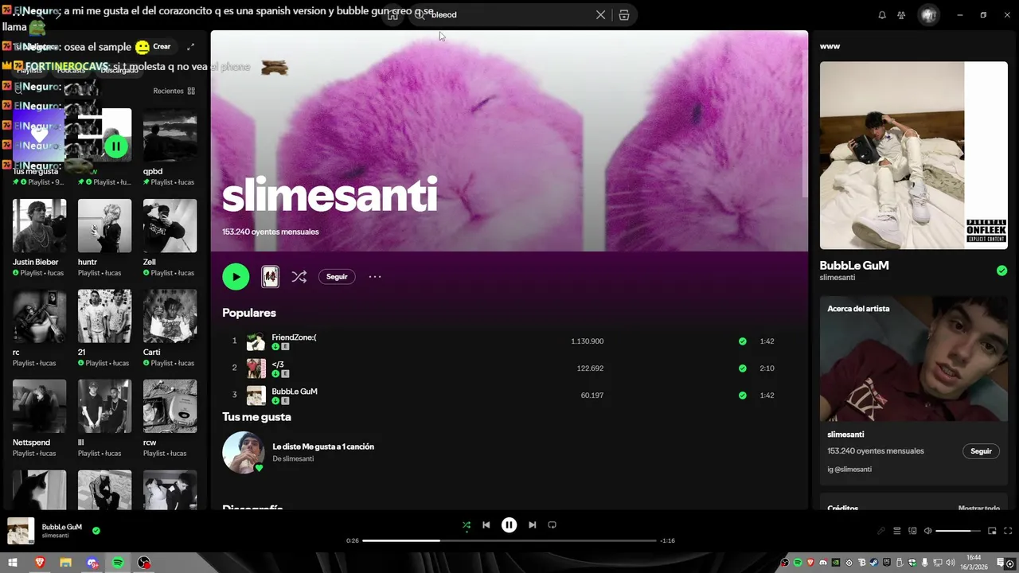Open Discord from the taskbar
This screenshot has width=1019, height=573.
point(92,563)
